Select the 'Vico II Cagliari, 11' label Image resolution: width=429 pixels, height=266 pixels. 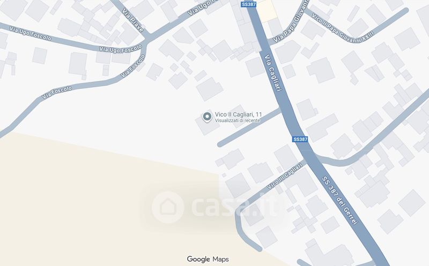[x=238, y=115]
